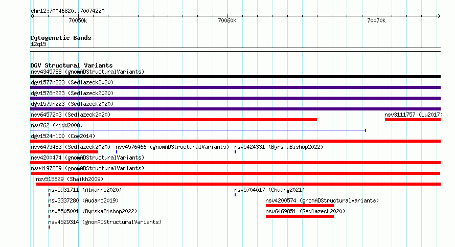The height and width of the screenshot is (247, 455).
Task: Open nsv5424331 (ByrskaBishop2022) variant label
Action: pos(279,147)
